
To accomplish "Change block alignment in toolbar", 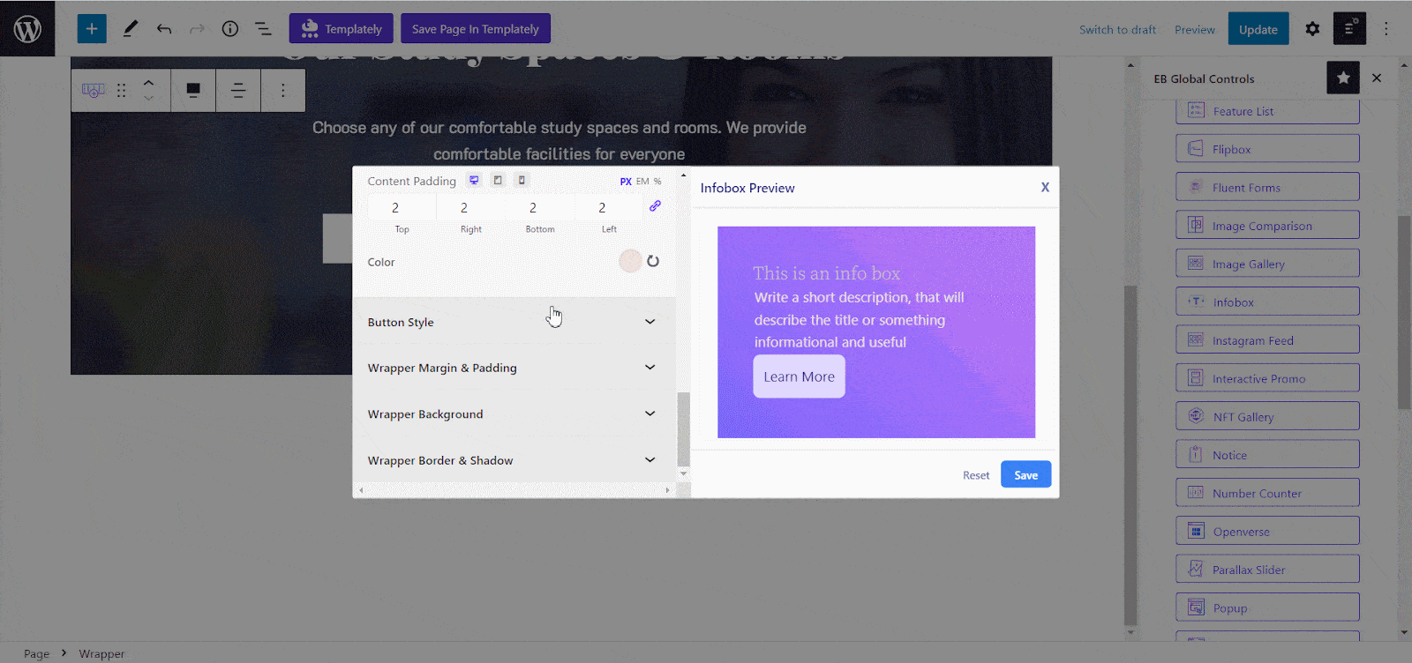I will click(x=193, y=90).
